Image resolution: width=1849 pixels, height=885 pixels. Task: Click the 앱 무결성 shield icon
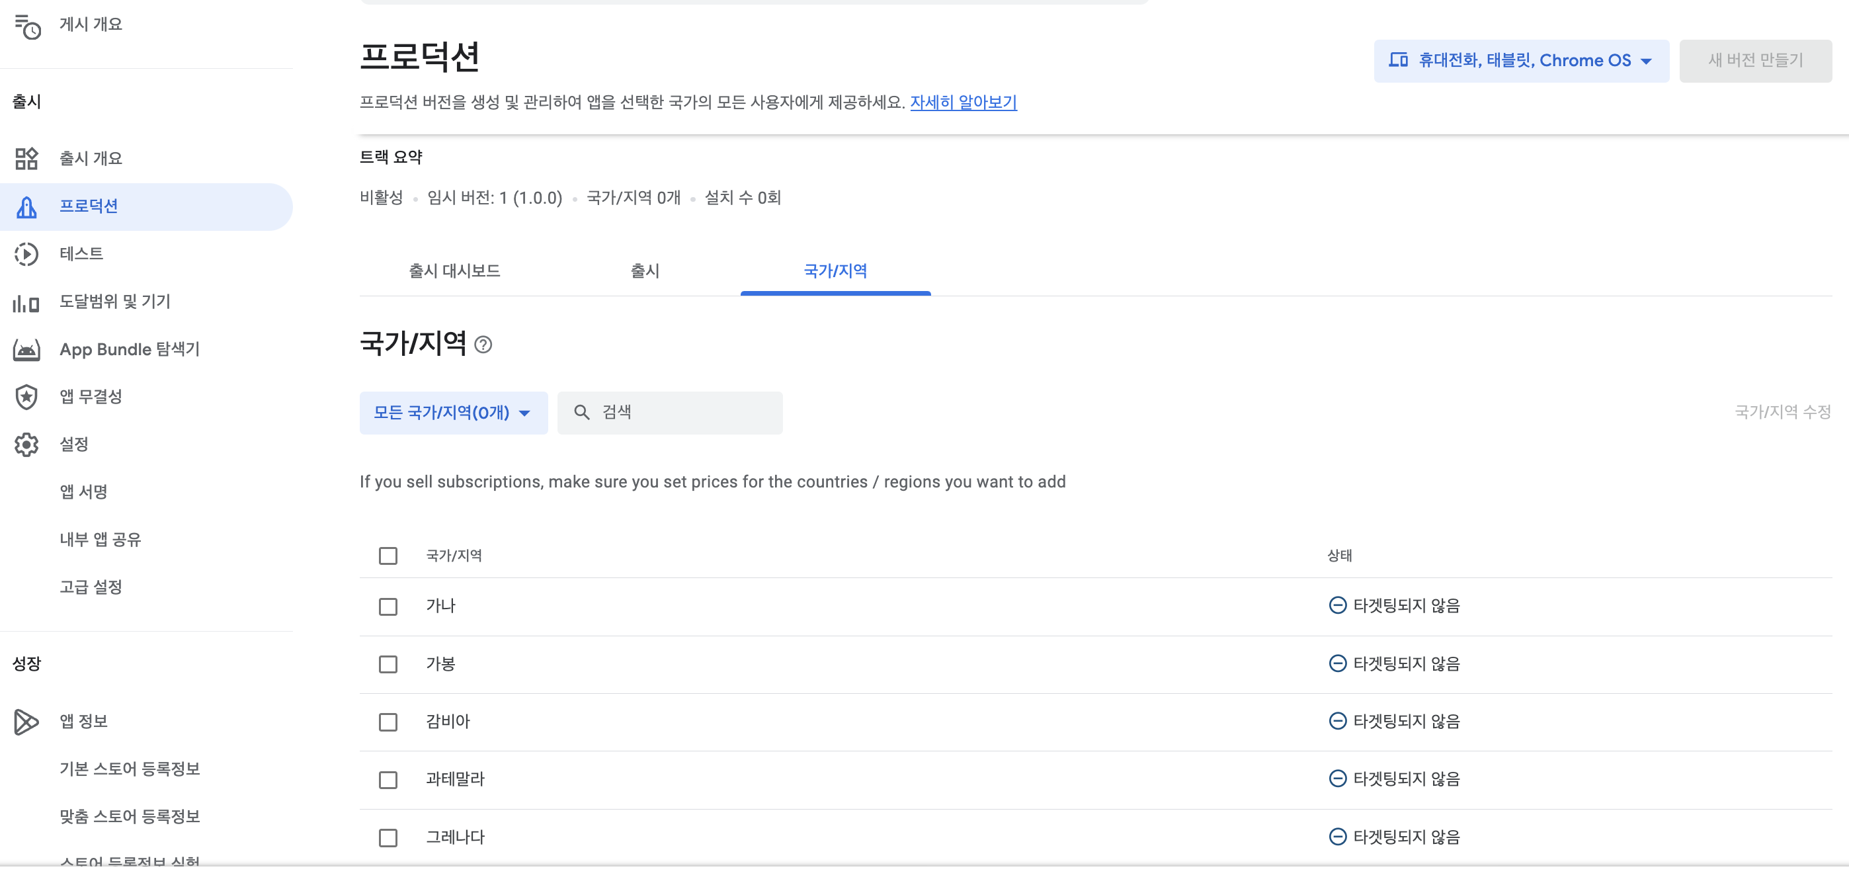pyautogui.click(x=26, y=397)
